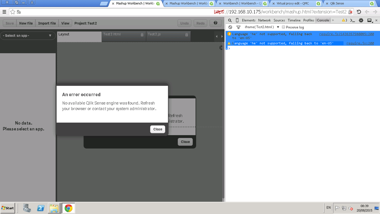Select the DevTools Console panel
Viewport: 380px width, 214px height.
[x=323, y=20]
